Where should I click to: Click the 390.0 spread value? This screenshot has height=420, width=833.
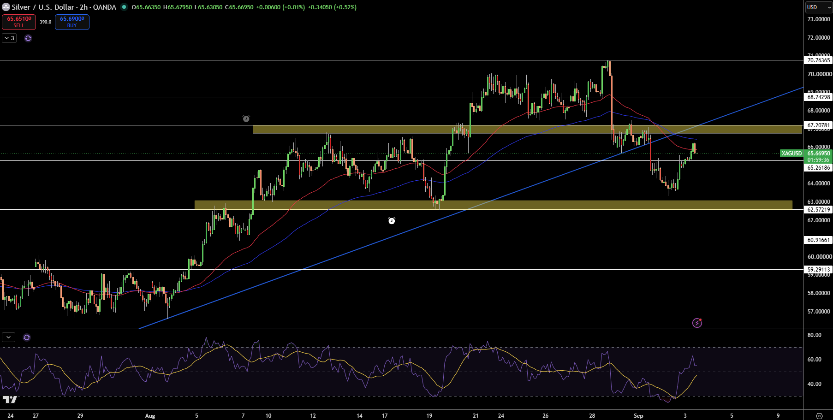(x=45, y=22)
